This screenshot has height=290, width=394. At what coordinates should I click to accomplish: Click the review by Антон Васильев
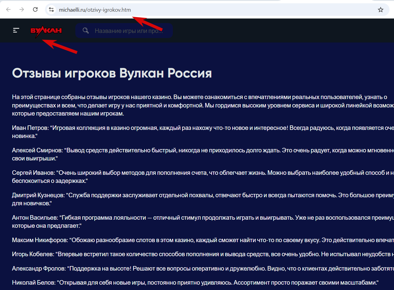(x=203, y=221)
